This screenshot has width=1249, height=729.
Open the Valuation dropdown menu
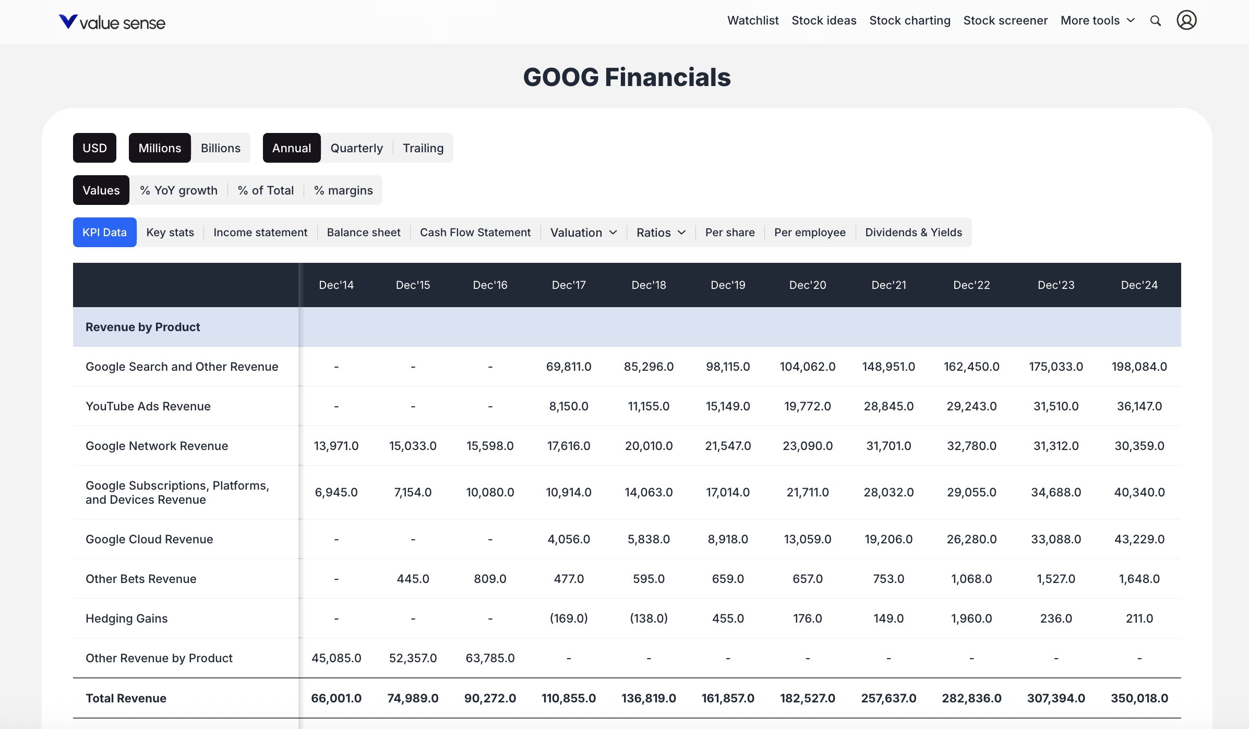(x=583, y=232)
